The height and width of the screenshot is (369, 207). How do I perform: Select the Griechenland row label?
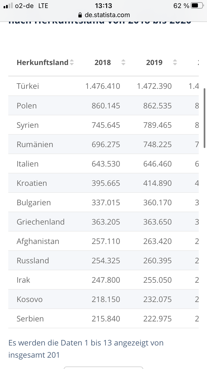pos(41,222)
